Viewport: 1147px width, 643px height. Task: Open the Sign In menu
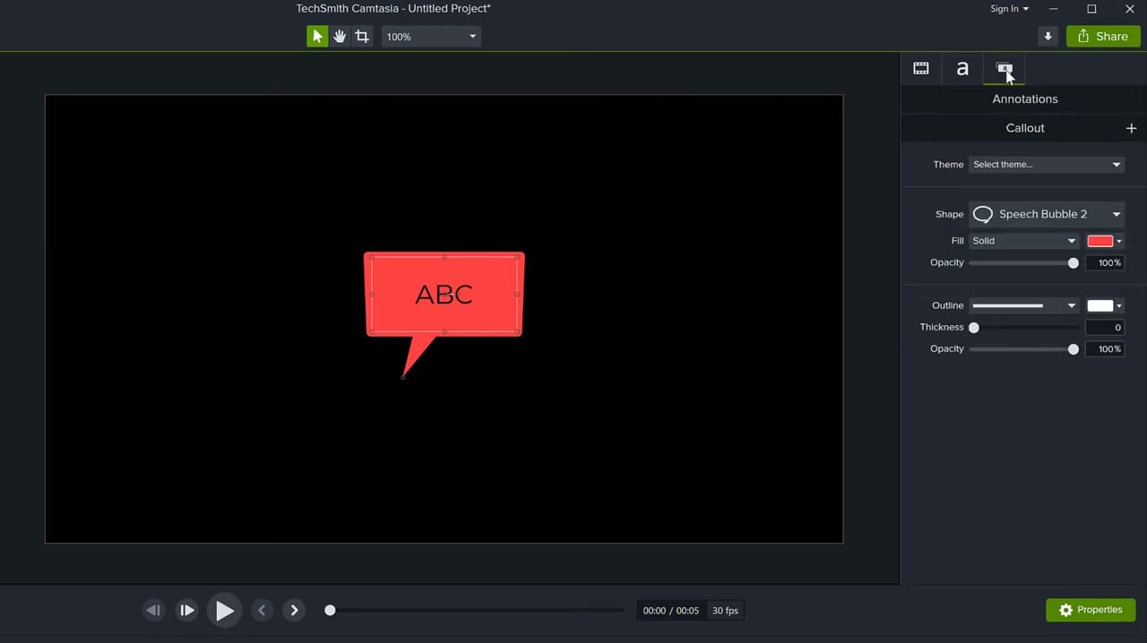(1009, 8)
